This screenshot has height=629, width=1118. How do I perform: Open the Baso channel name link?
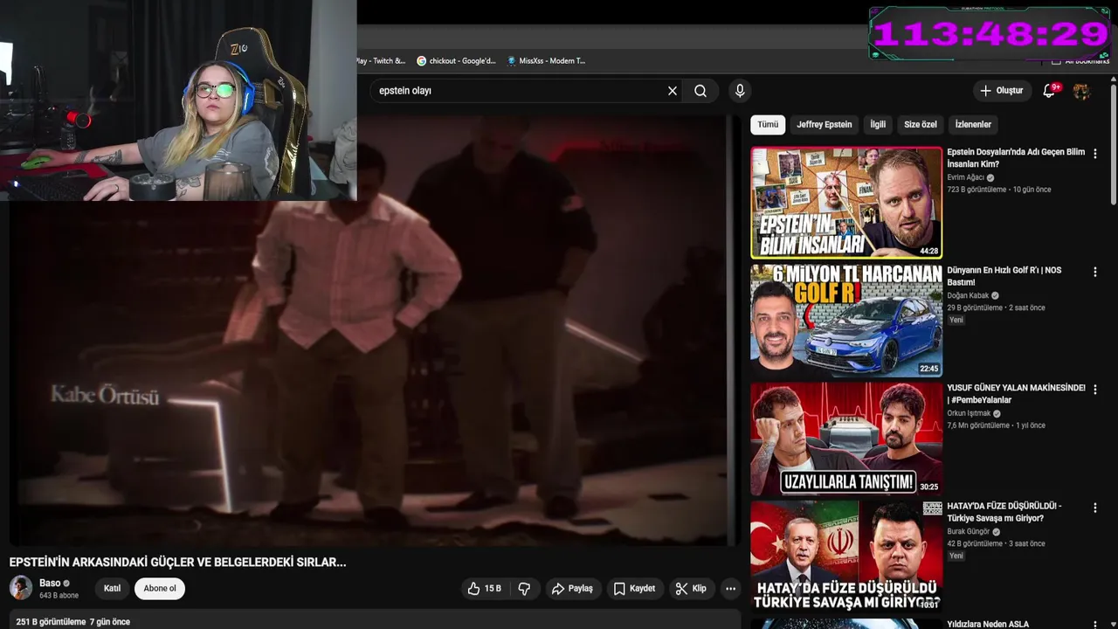click(50, 583)
